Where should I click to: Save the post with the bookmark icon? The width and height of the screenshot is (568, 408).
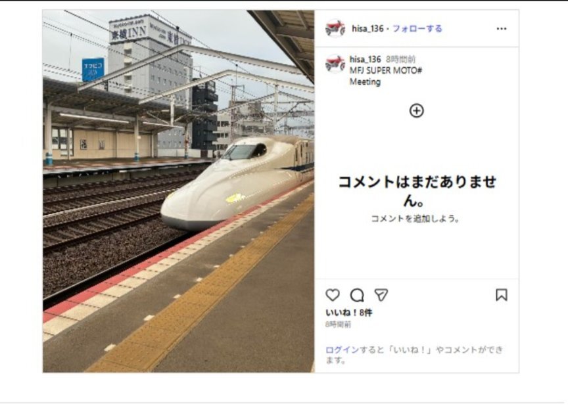502,295
